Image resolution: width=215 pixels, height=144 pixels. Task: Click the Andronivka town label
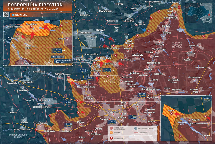[12, 83]
